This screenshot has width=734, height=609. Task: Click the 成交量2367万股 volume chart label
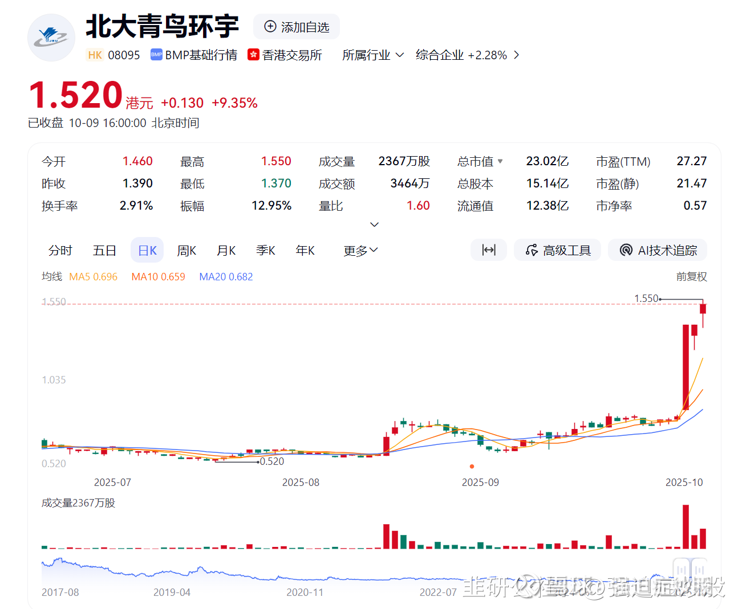[x=78, y=503]
